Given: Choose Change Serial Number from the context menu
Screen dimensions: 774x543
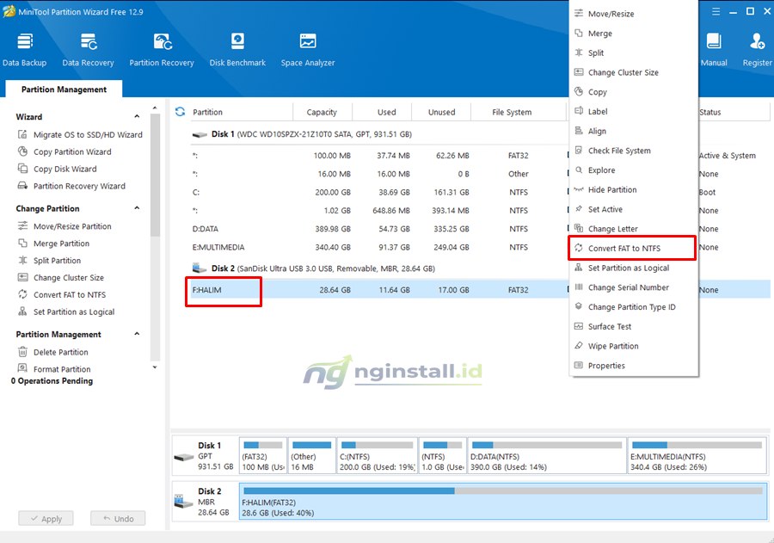Looking at the screenshot, I should point(633,287).
